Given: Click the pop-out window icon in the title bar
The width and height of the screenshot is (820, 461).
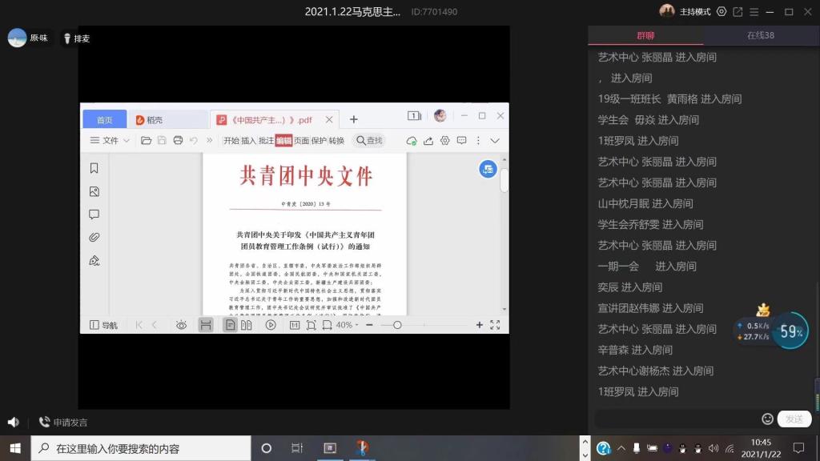Looking at the screenshot, I should pyautogui.click(x=738, y=12).
